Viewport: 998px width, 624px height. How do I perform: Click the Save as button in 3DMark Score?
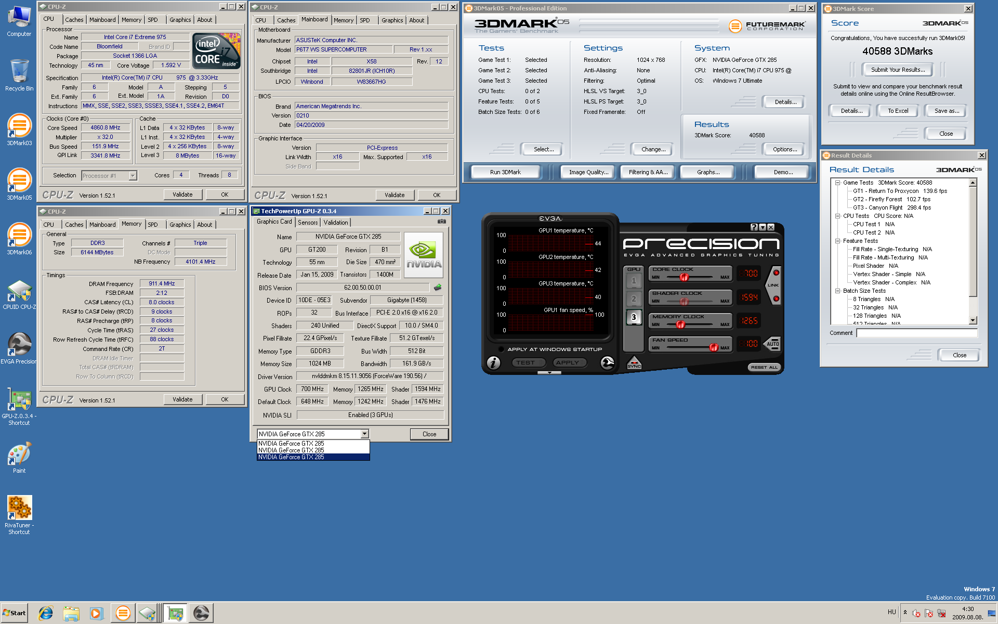947,111
